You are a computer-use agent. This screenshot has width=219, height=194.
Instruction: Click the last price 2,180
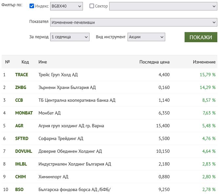(x=164, y=164)
